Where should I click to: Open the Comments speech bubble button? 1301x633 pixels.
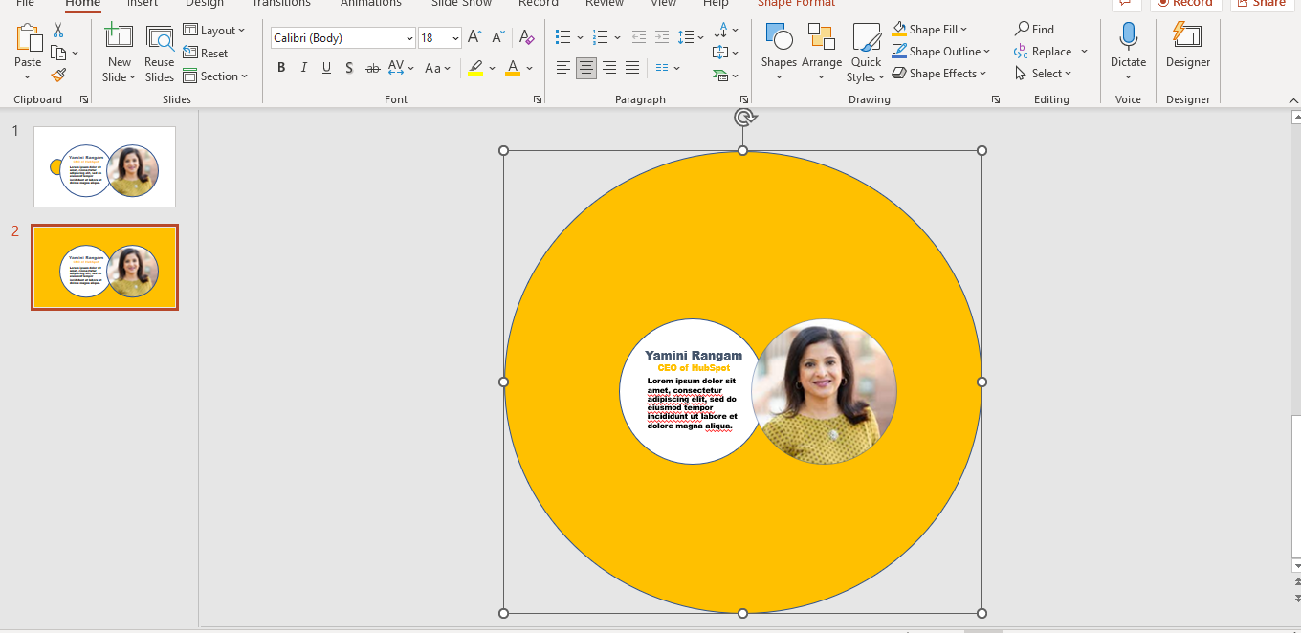1127,3
